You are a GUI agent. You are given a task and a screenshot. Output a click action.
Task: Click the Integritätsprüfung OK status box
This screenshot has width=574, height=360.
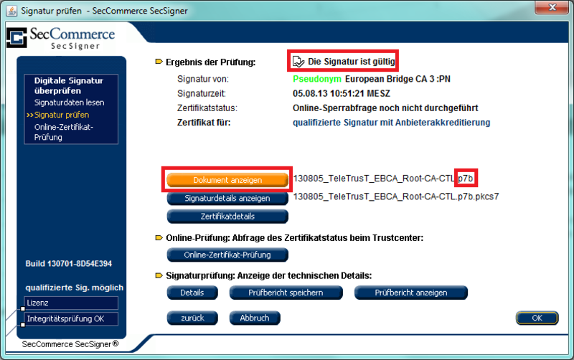point(71,318)
